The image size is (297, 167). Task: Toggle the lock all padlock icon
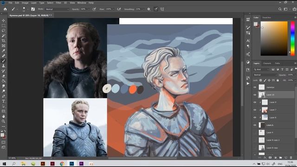[278, 80]
